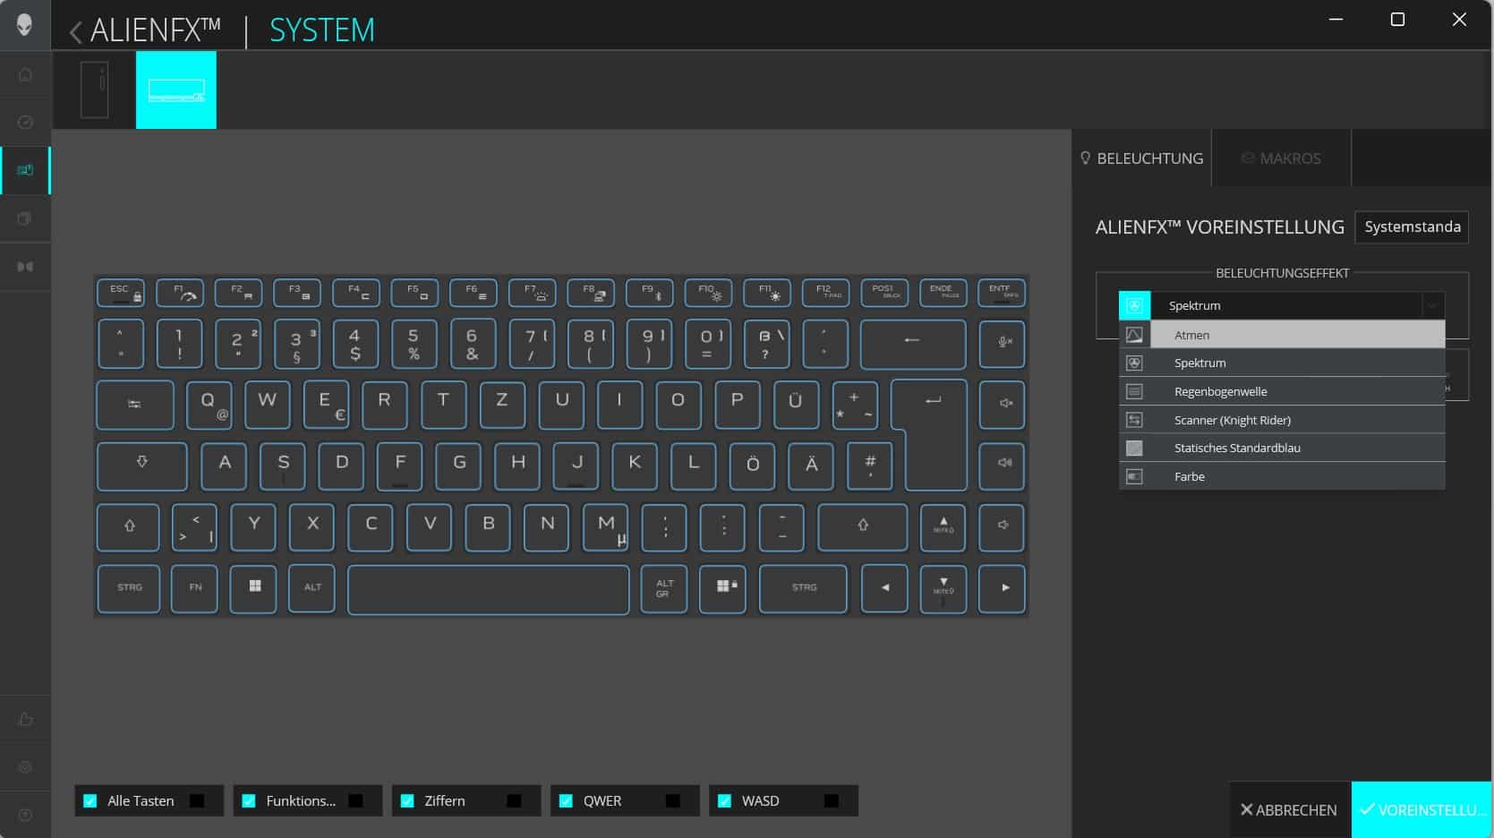Select the desktop tower device thumbnail
The height and width of the screenshot is (838, 1494).
click(x=94, y=90)
